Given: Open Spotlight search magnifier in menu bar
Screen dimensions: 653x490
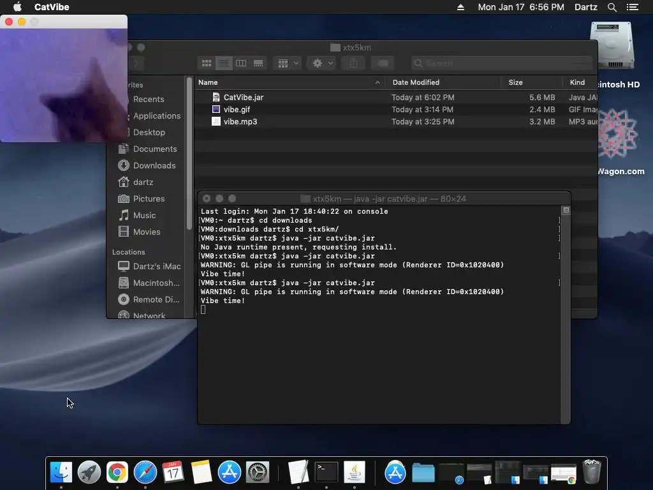Looking at the screenshot, I should pyautogui.click(x=612, y=7).
